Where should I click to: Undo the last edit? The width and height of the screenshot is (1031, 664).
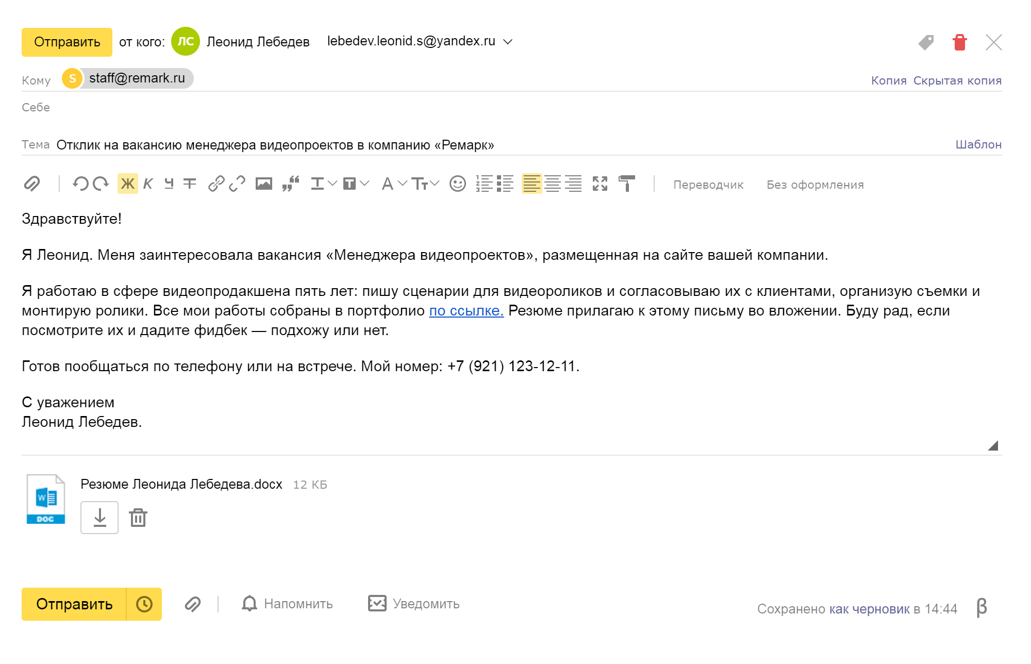pos(80,184)
